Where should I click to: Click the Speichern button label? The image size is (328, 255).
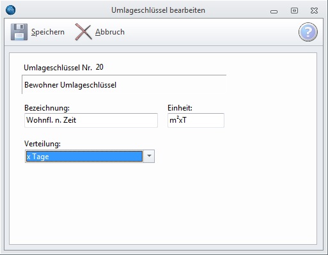[48, 32]
